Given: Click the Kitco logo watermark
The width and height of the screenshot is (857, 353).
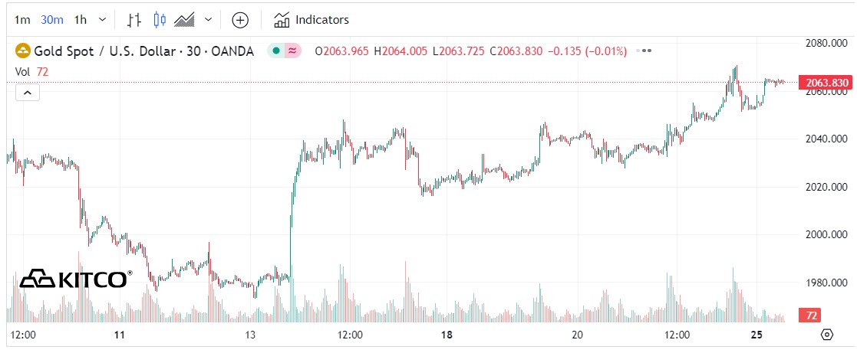Looking at the screenshot, I should click(x=74, y=279).
